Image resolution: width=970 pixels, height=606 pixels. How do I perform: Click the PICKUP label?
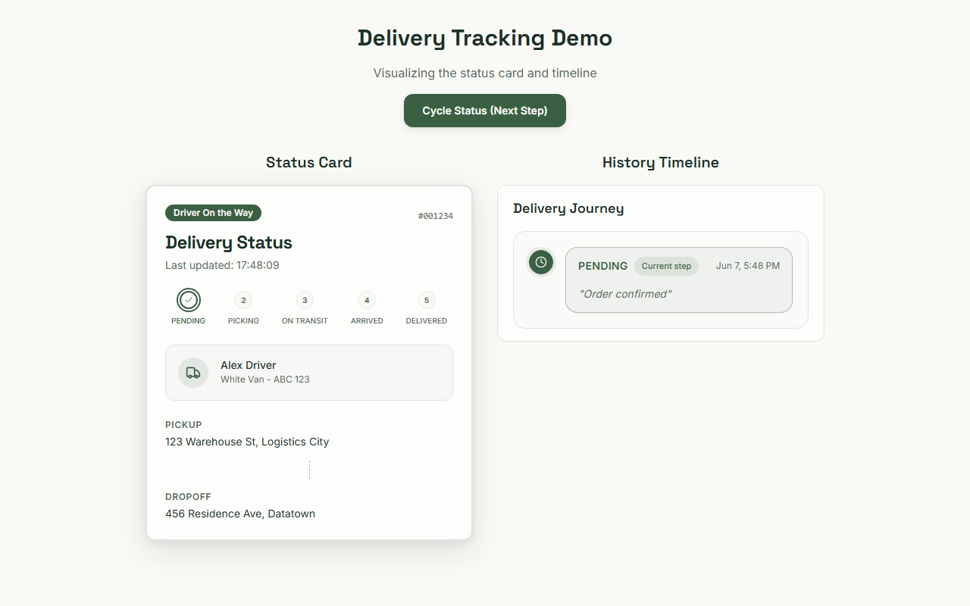[183, 425]
